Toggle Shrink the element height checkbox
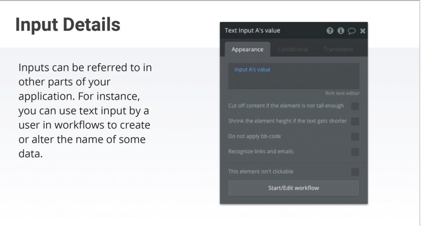Screen dimensions: 421x226 pos(355,121)
